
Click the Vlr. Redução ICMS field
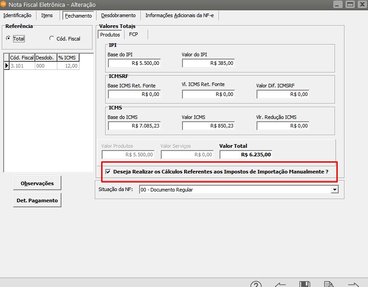coord(283,126)
